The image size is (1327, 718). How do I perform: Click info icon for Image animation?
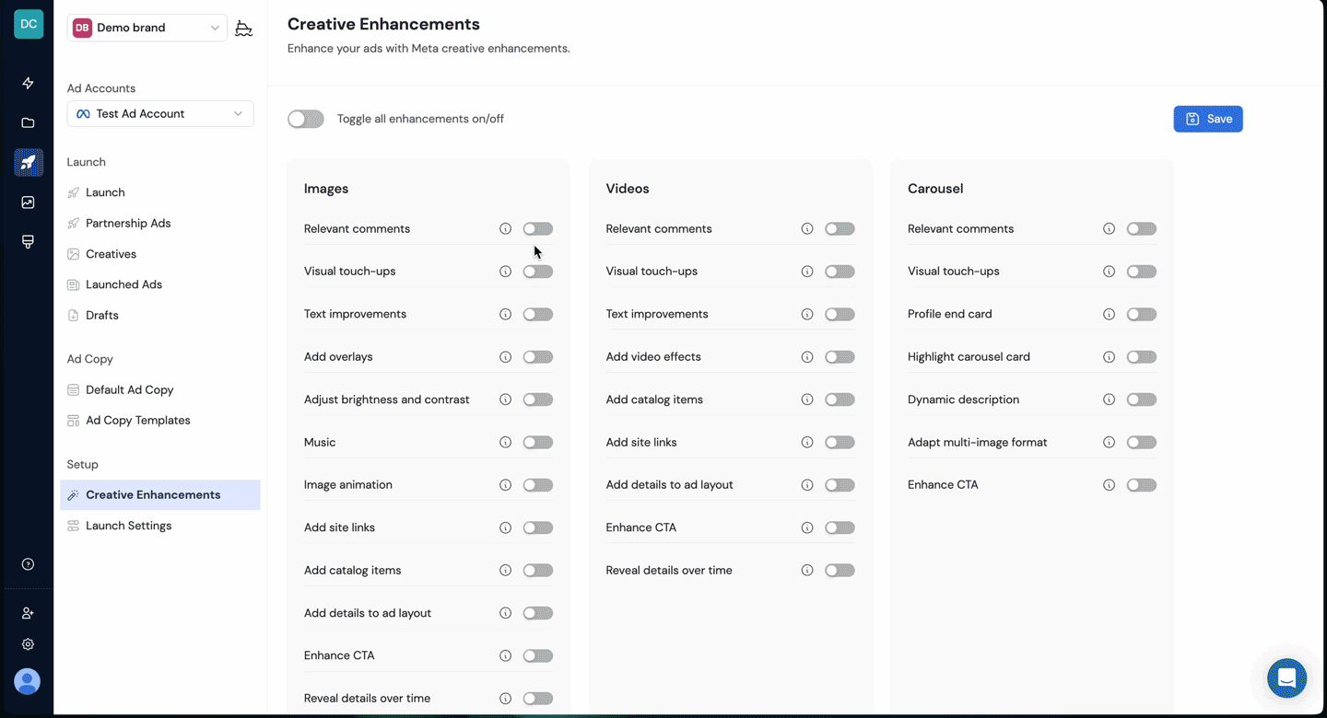(505, 485)
